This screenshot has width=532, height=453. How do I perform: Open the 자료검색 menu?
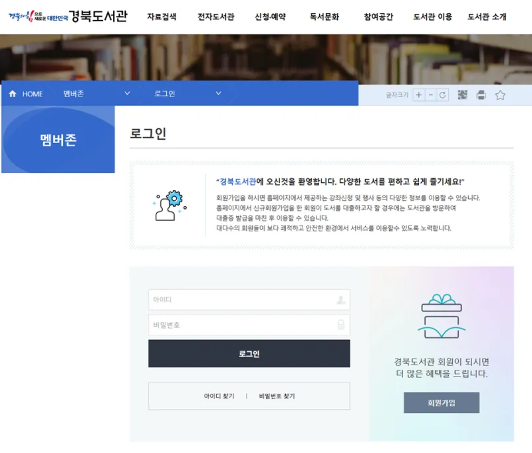162,17
